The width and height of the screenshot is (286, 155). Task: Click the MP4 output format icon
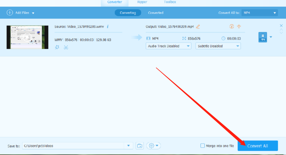263,37
